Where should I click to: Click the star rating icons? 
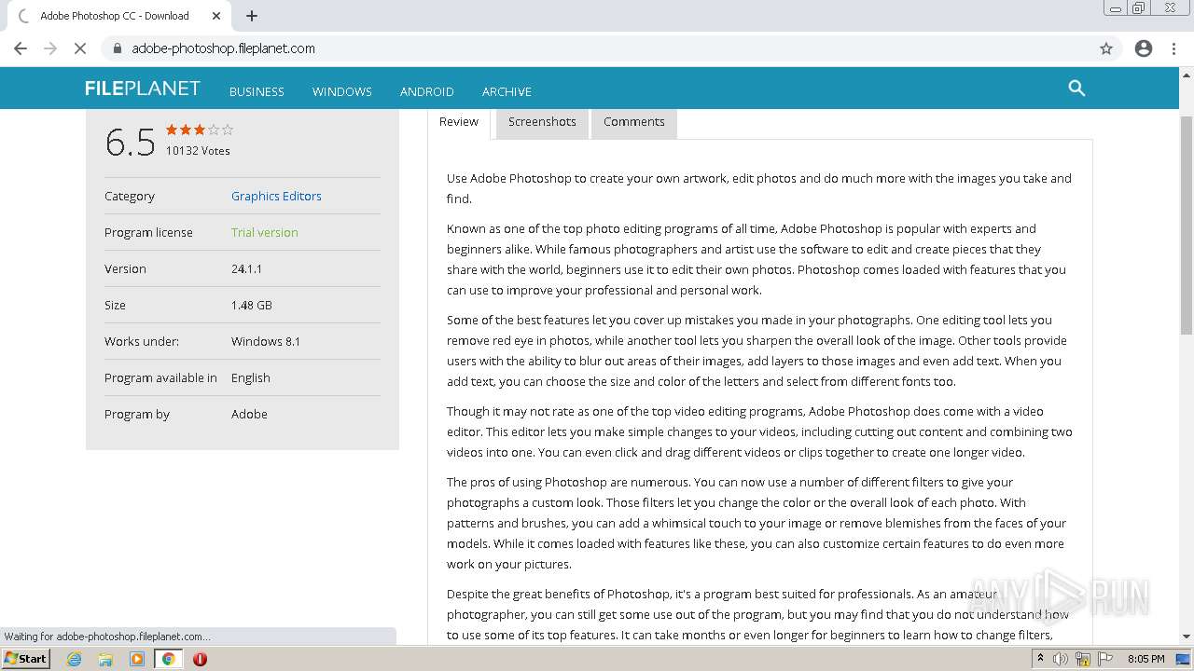point(200,130)
